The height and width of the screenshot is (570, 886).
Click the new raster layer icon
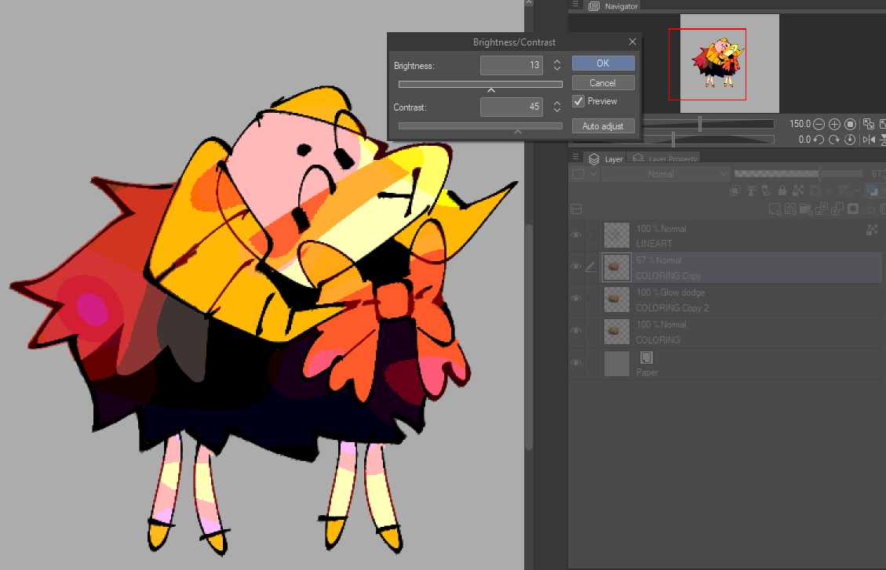pos(775,209)
